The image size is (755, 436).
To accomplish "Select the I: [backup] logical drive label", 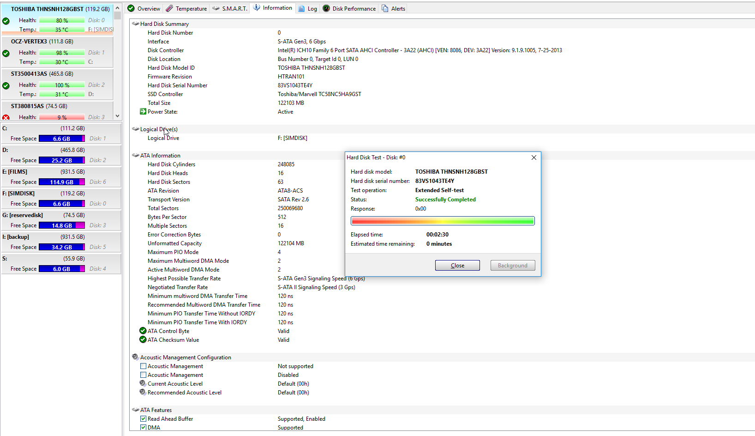I will coord(16,236).
